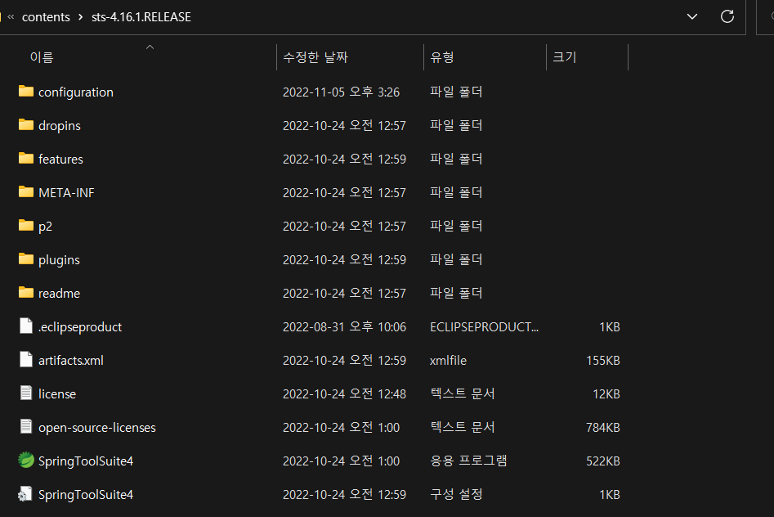Select the dropins folder icon
The height and width of the screenshot is (517, 774).
pyautogui.click(x=25, y=124)
